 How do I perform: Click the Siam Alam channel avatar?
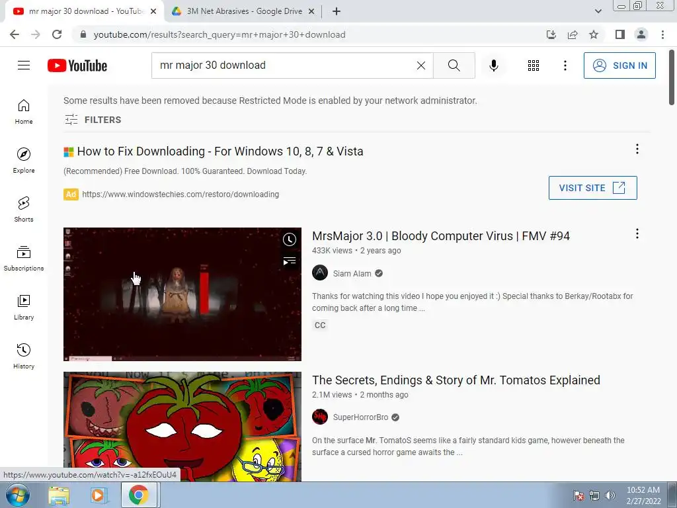[320, 273]
